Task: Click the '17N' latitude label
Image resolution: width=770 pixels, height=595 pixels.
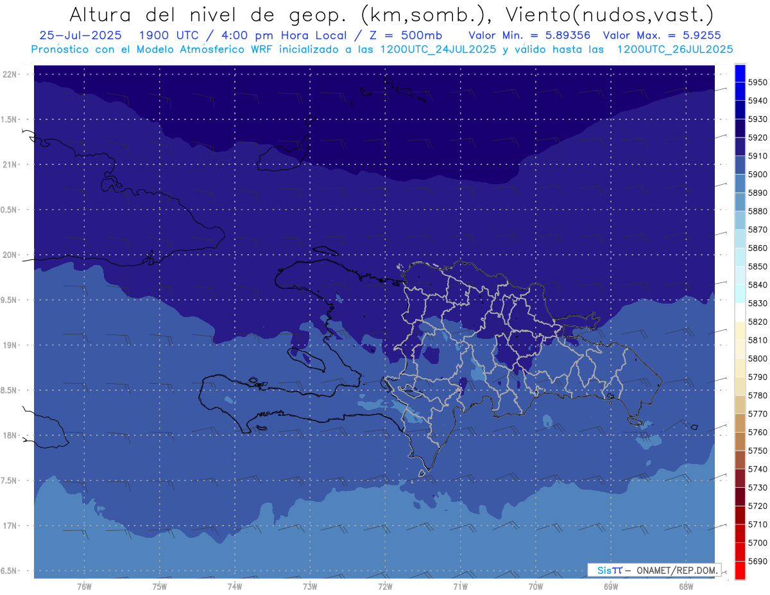Action: (x=11, y=526)
